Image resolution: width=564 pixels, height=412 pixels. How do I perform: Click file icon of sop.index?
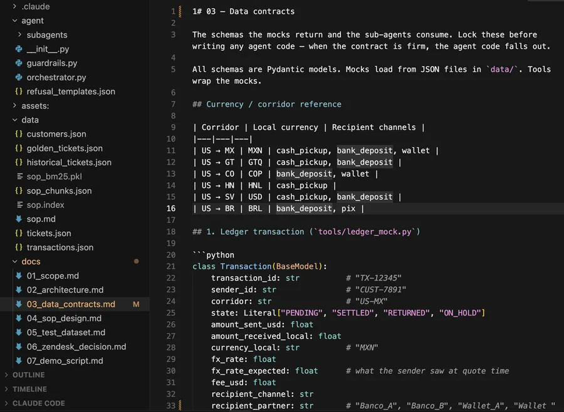tap(20, 205)
